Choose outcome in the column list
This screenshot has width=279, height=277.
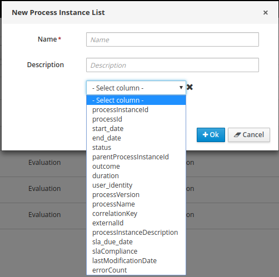(136, 167)
